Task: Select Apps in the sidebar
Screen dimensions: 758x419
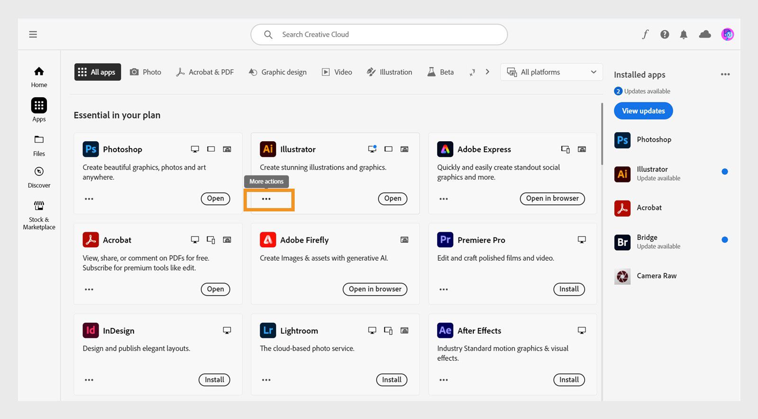Action: (39, 110)
